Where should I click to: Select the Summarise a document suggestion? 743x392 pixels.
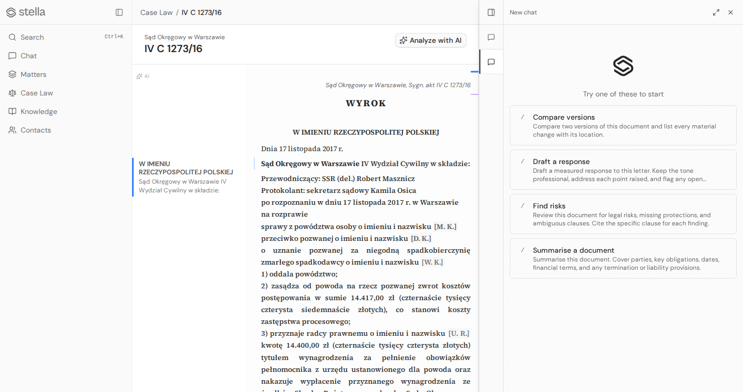623,258
